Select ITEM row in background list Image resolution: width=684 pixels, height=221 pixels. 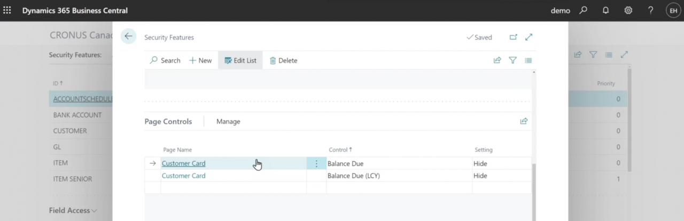pyautogui.click(x=60, y=163)
